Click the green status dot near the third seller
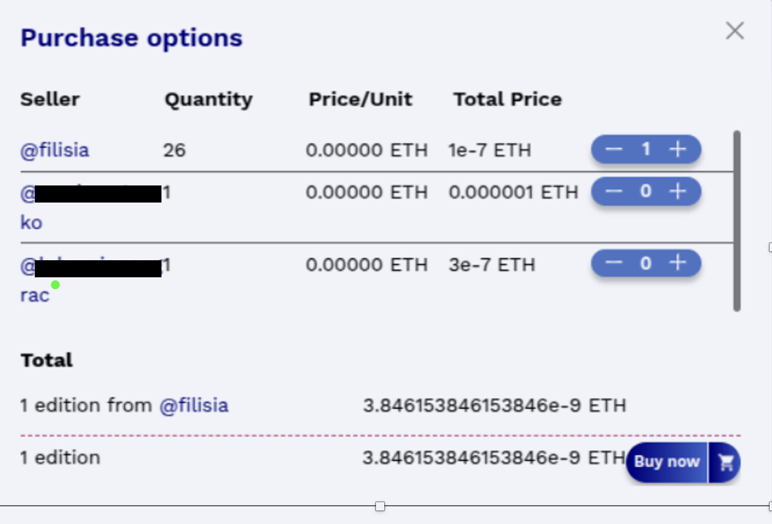The width and height of the screenshot is (772, 524). [x=55, y=285]
